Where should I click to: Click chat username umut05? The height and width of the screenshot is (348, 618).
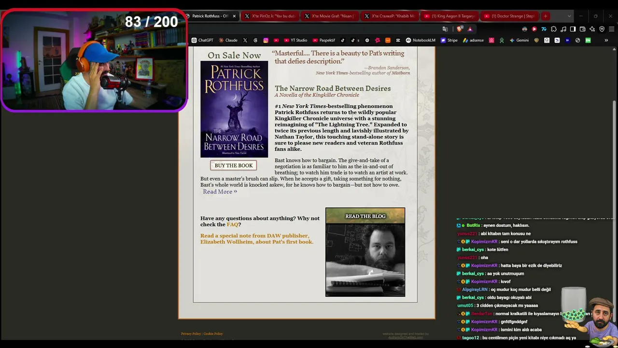coord(465,305)
